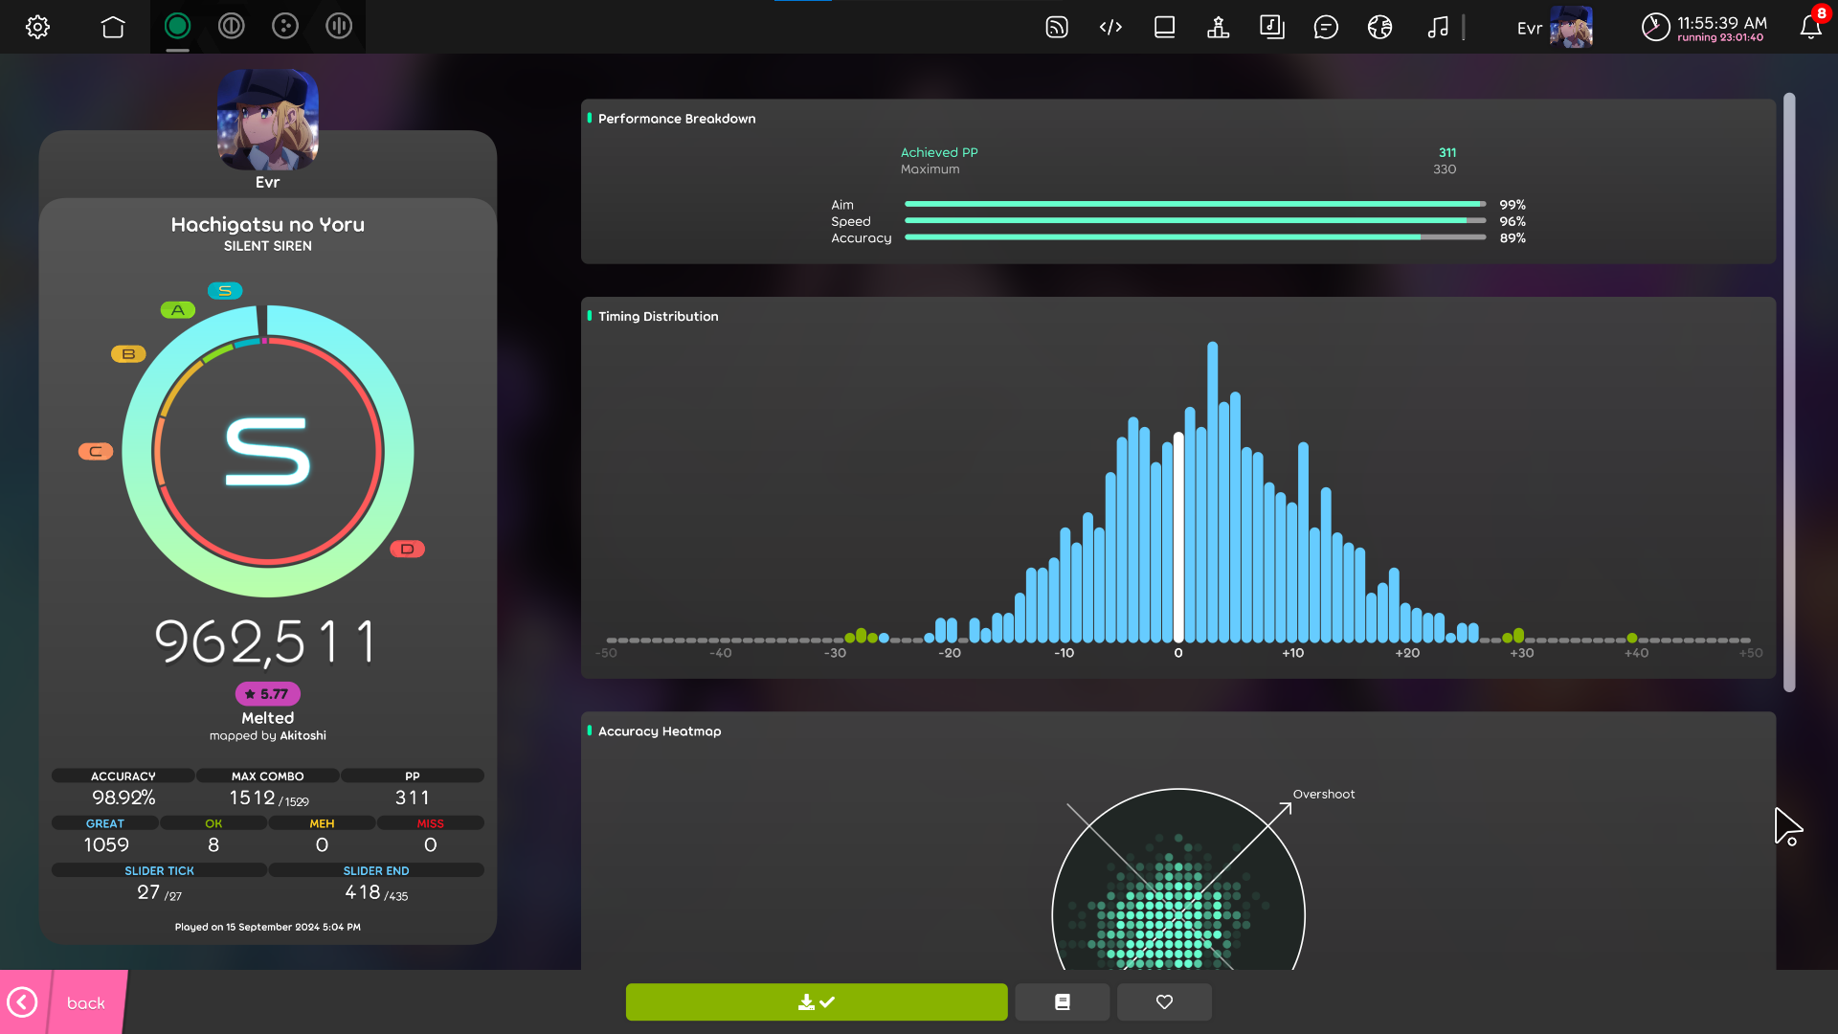The image size is (1838, 1034).
Task: Open the news feed icon
Action: tap(1057, 27)
